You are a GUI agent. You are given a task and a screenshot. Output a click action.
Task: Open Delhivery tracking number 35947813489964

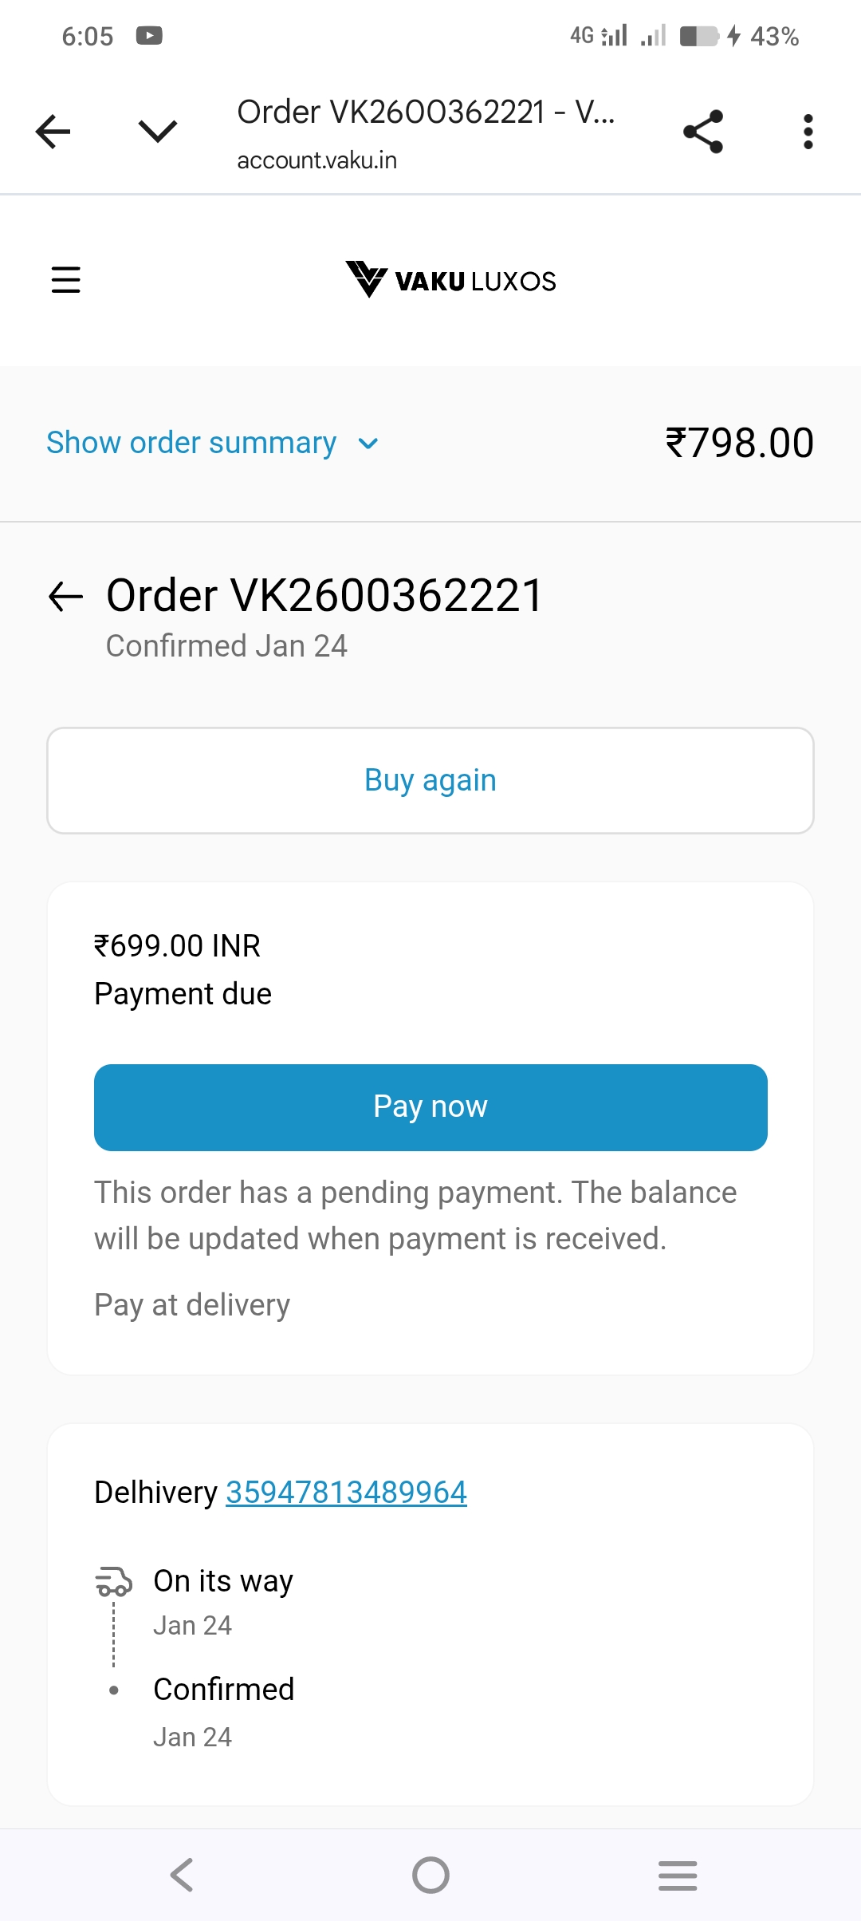coord(346,1492)
